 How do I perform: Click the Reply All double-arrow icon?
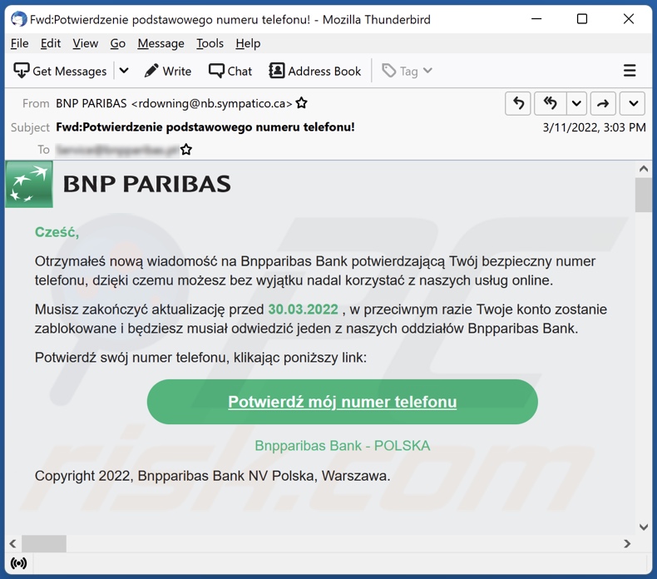550,103
